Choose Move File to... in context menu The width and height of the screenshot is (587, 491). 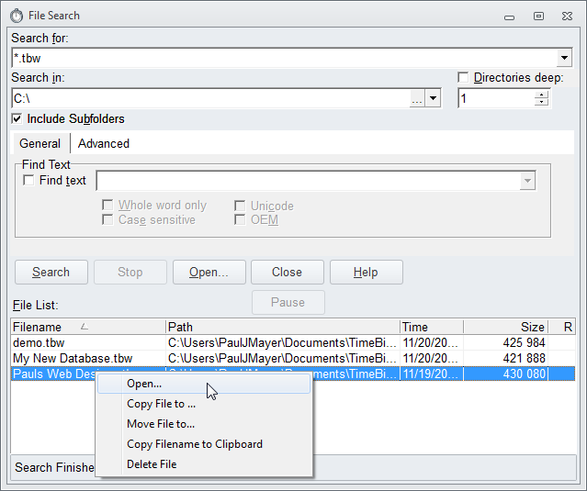point(161,424)
